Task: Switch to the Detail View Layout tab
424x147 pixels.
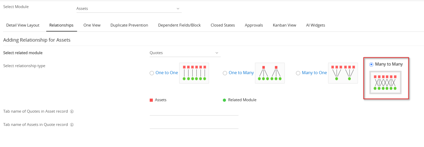Action: 23,25
